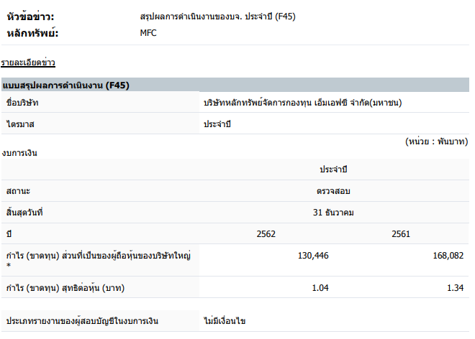
Task: Select company name บริษัทหลักทรัพย์จัดการกองทุน เอ็มเอฟซี
Action: (x=302, y=103)
